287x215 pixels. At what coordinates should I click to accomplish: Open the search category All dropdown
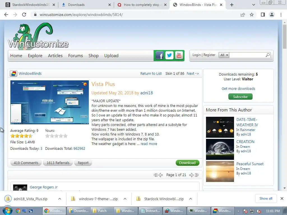[x=224, y=55]
